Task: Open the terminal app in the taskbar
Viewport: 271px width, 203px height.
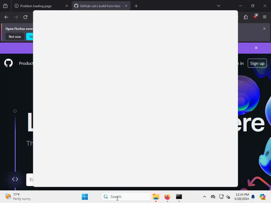Action: [179, 197]
